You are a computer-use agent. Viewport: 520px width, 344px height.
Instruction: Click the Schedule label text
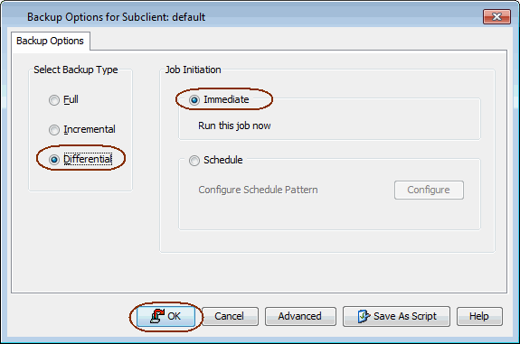coord(222,160)
